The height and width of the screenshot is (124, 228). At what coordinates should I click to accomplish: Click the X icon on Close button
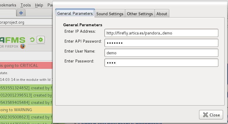click(206, 115)
